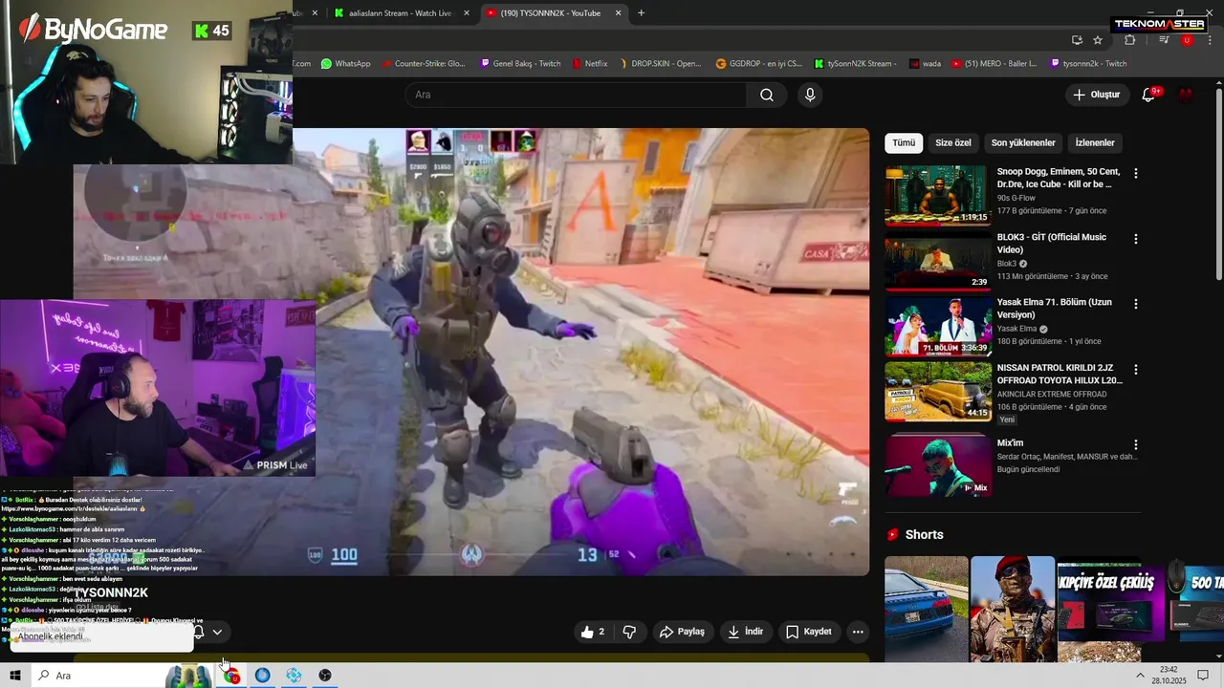Select the Tümü filter chip

(x=904, y=142)
